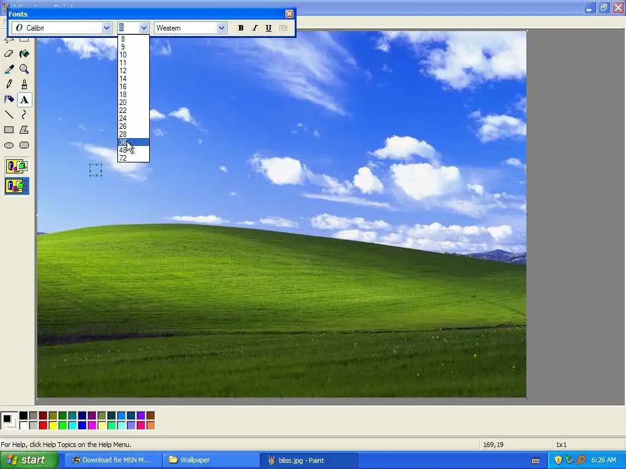Image resolution: width=626 pixels, height=469 pixels.
Task: Choose font size 8 from list
Action: pos(133,39)
